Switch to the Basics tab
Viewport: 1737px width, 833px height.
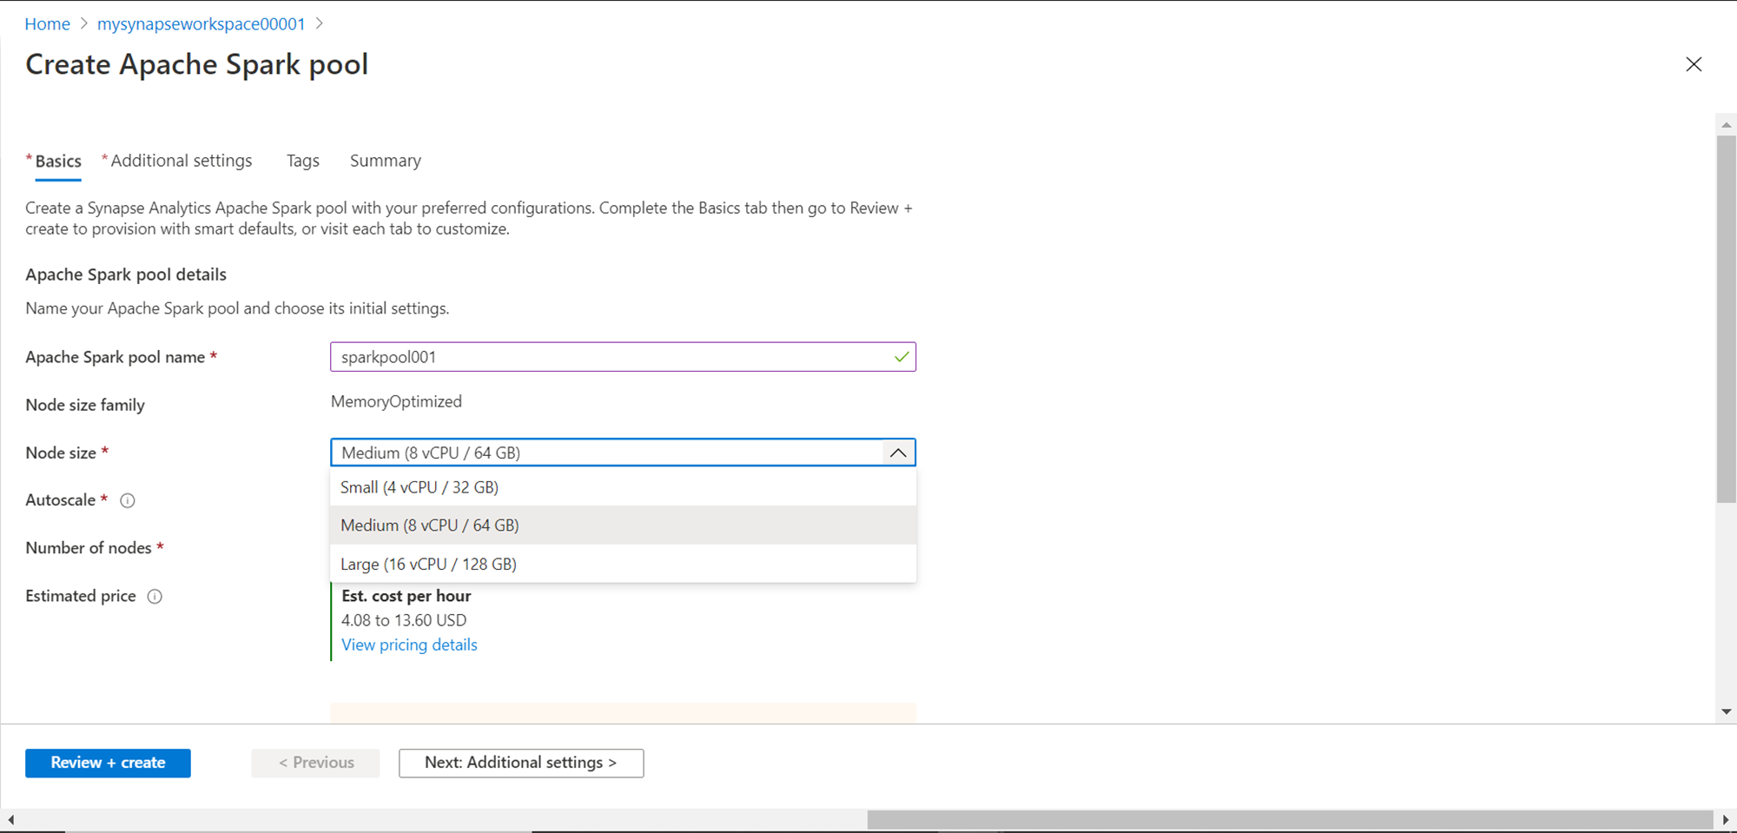coord(58,161)
